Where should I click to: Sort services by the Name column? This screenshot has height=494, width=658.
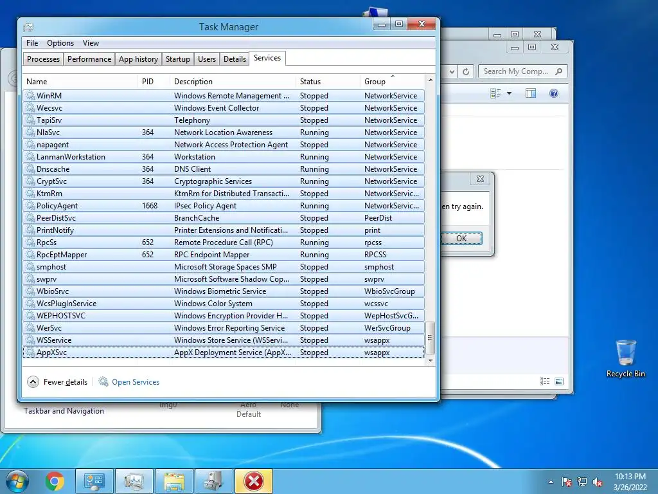click(80, 82)
